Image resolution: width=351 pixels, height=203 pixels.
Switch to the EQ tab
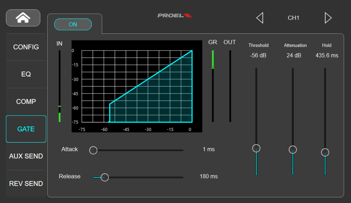tap(26, 74)
